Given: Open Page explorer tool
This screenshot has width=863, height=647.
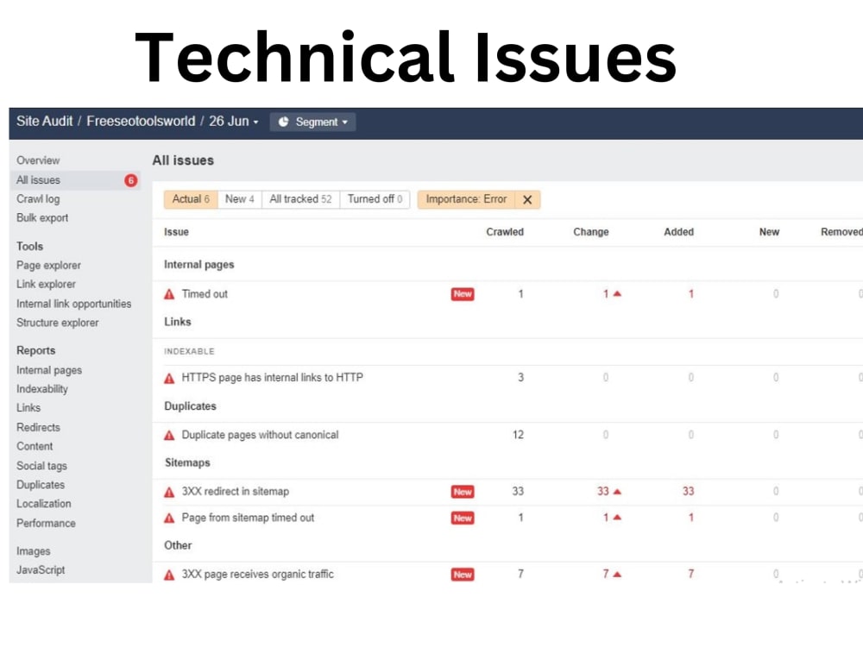Looking at the screenshot, I should 48,265.
